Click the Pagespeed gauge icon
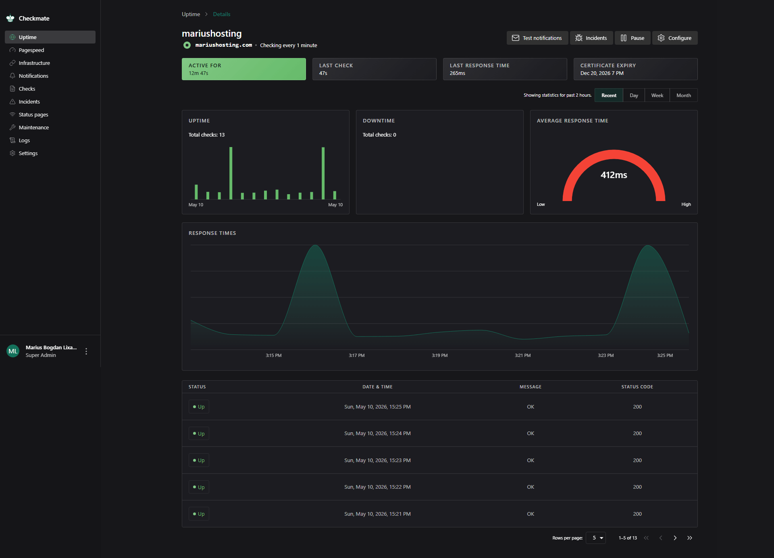The height and width of the screenshot is (558, 774). [12, 50]
